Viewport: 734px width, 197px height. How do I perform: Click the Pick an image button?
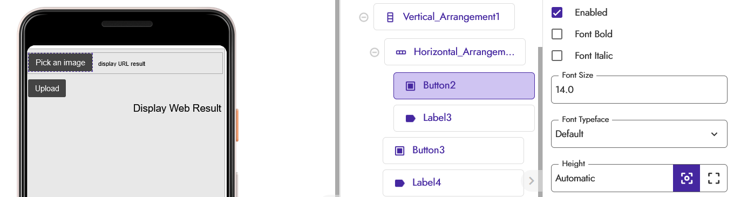point(60,63)
